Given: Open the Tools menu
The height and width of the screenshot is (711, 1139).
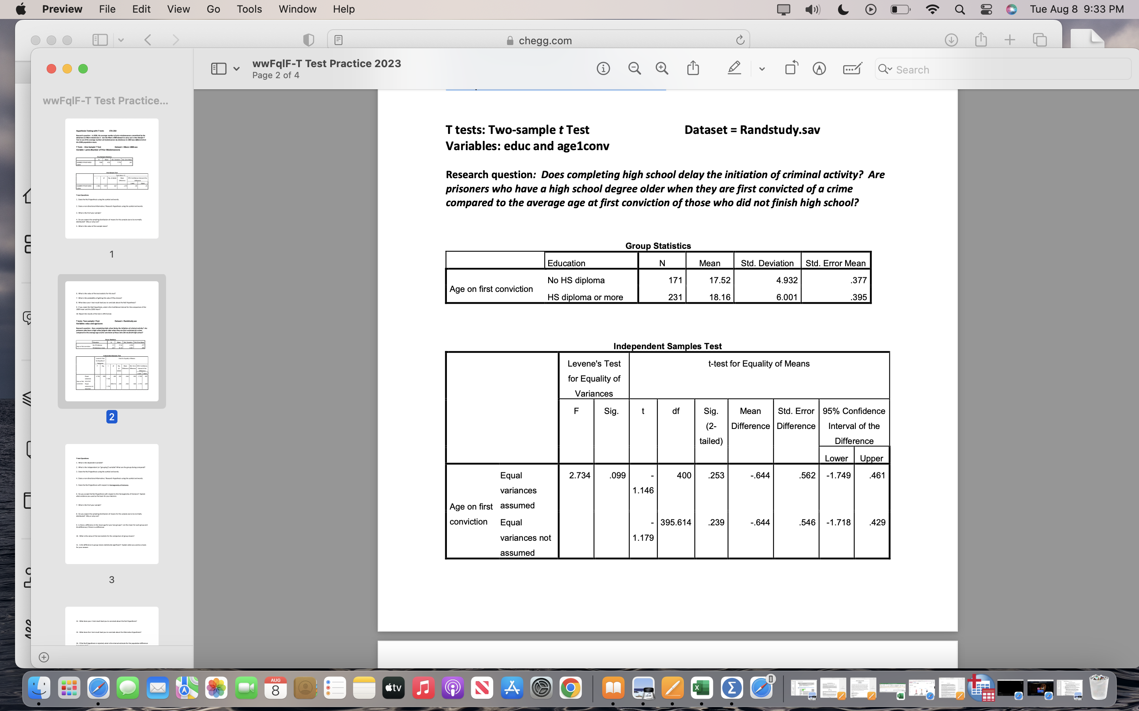Looking at the screenshot, I should click(249, 9).
